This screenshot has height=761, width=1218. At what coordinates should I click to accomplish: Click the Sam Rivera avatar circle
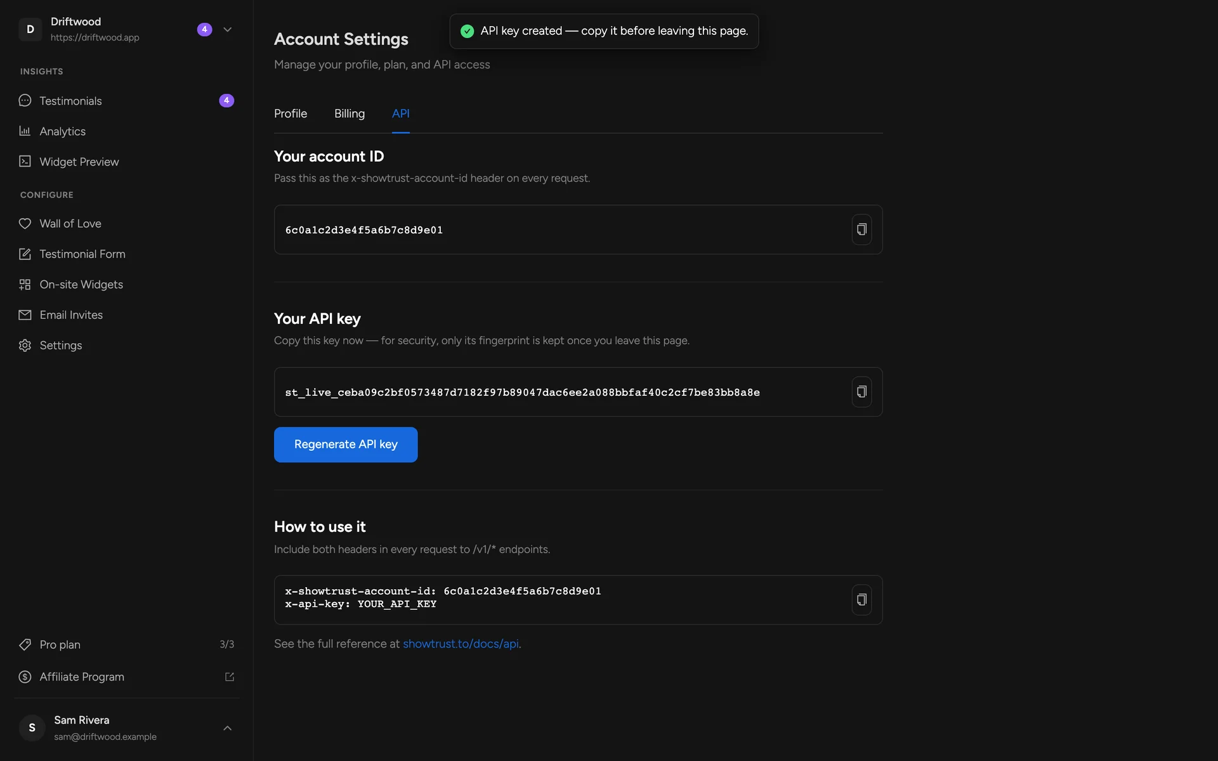coord(32,727)
